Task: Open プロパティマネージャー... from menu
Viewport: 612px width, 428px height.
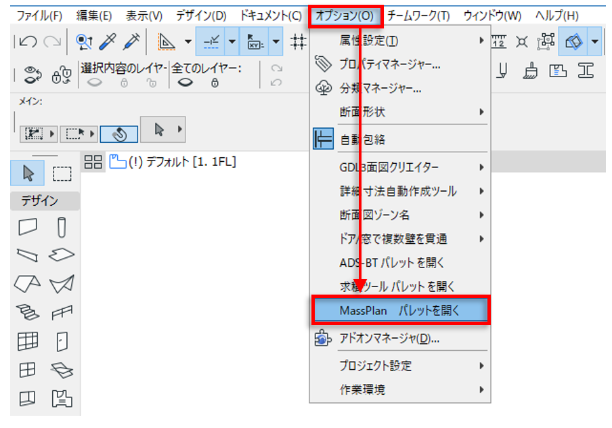Action: (401, 64)
